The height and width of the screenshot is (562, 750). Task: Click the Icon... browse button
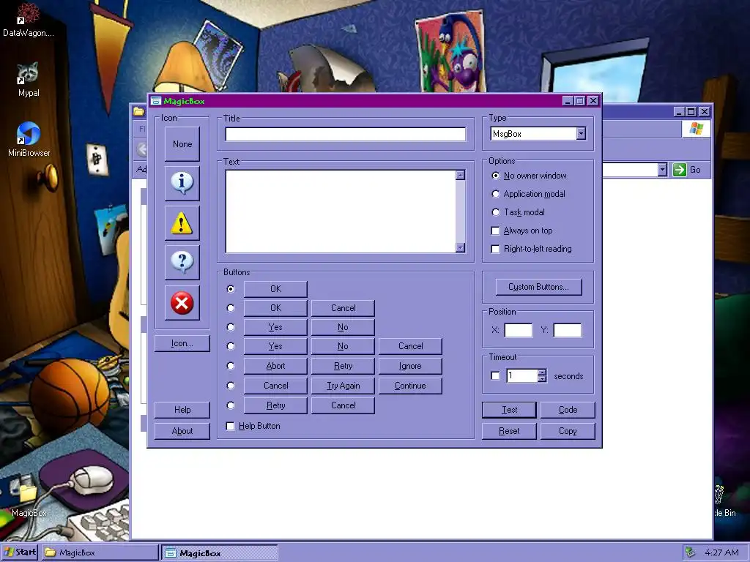click(182, 343)
